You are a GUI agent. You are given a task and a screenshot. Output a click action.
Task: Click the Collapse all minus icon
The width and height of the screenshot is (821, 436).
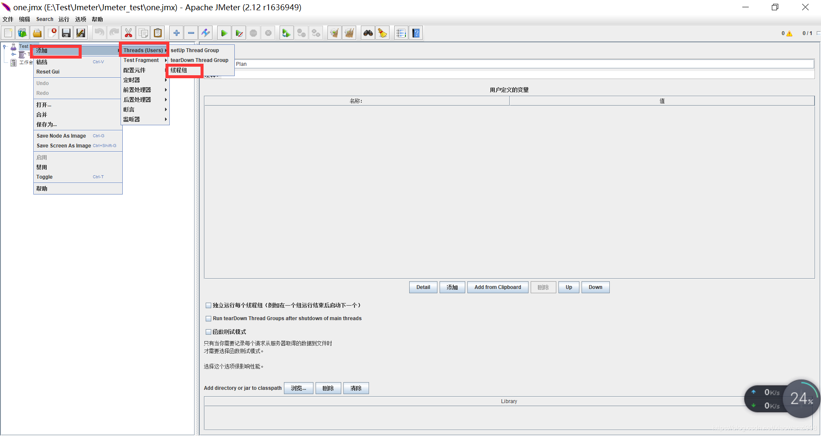pos(191,33)
